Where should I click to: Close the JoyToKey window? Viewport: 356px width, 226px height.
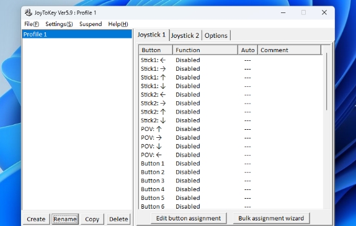(x=324, y=12)
